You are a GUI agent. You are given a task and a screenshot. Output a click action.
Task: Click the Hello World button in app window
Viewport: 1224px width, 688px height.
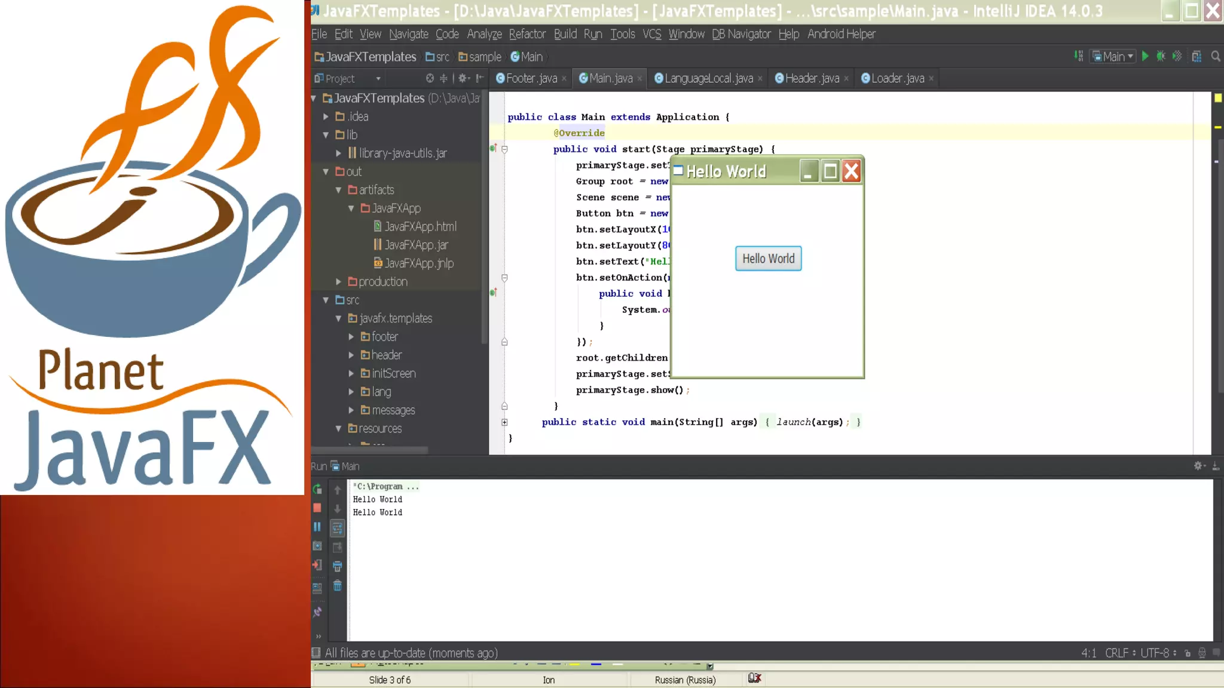[768, 259]
